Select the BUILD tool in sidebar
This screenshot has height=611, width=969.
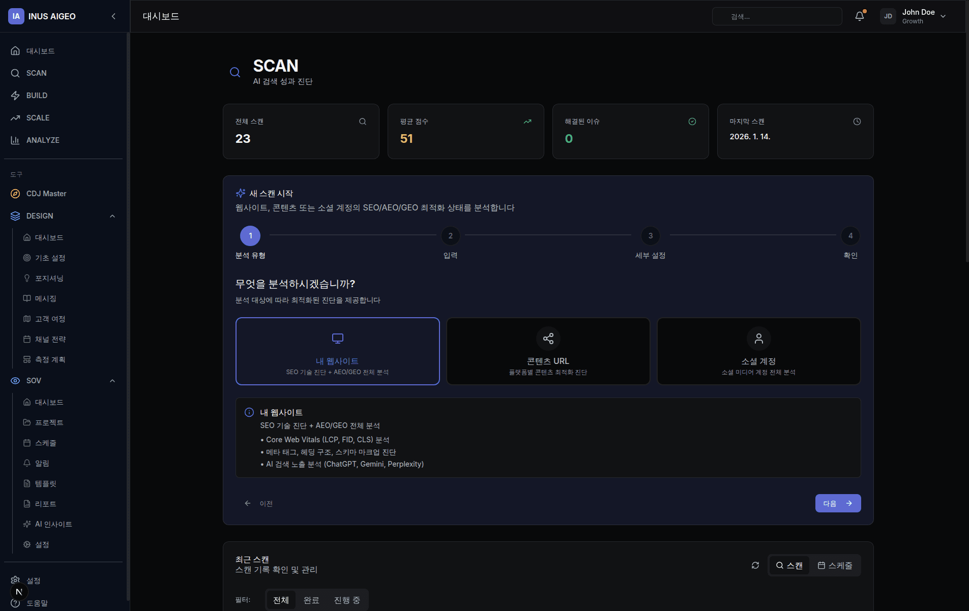coord(37,95)
